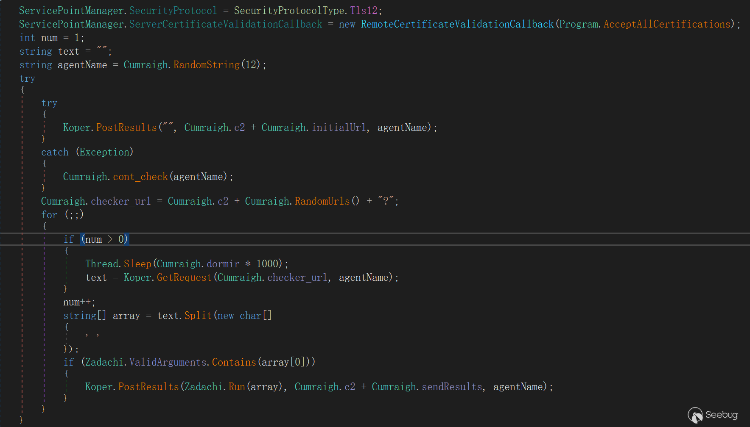Click the cont_check method call
750x427 pixels.
pyautogui.click(x=140, y=177)
